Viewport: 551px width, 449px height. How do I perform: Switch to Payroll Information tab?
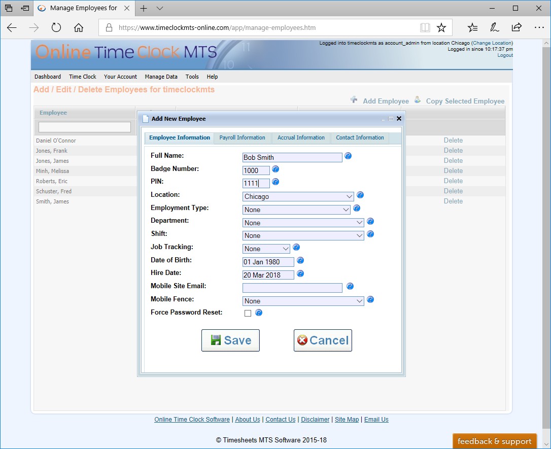click(242, 137)
